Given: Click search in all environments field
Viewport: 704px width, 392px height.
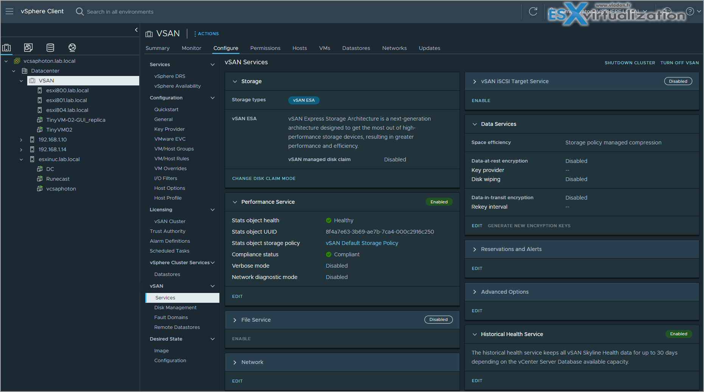Looking at the screenshot, I should (120, 12).
